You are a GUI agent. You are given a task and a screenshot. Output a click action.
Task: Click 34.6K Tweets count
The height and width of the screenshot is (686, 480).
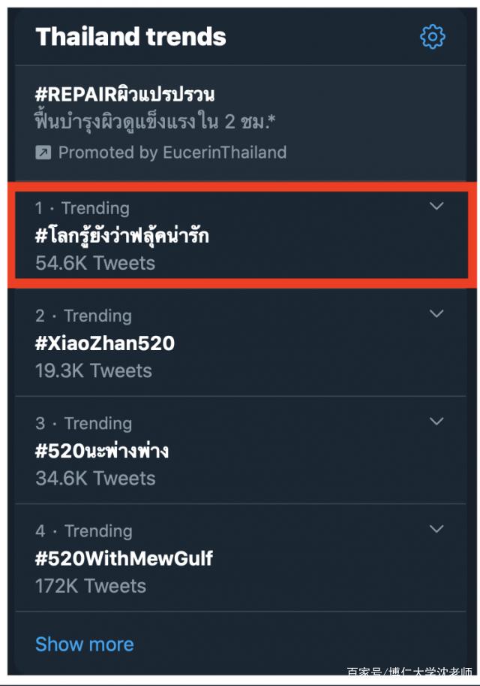click(x=95, y=479)
